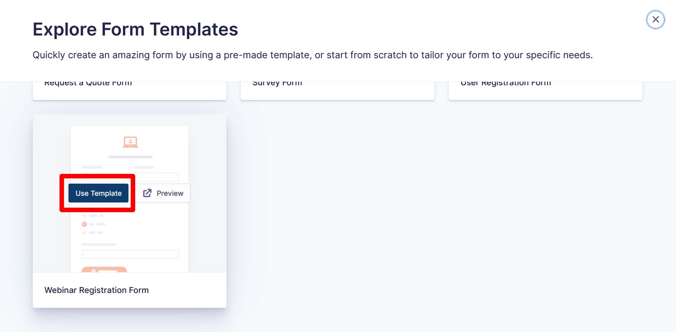Click the bottom input field in the thumbnail

(130, 254)
